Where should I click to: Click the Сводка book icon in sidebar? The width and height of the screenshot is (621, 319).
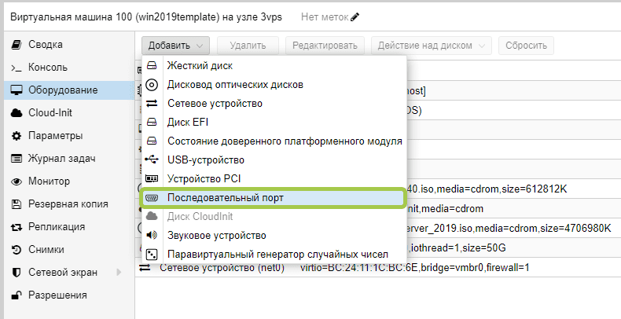click(x=17, y=45)
